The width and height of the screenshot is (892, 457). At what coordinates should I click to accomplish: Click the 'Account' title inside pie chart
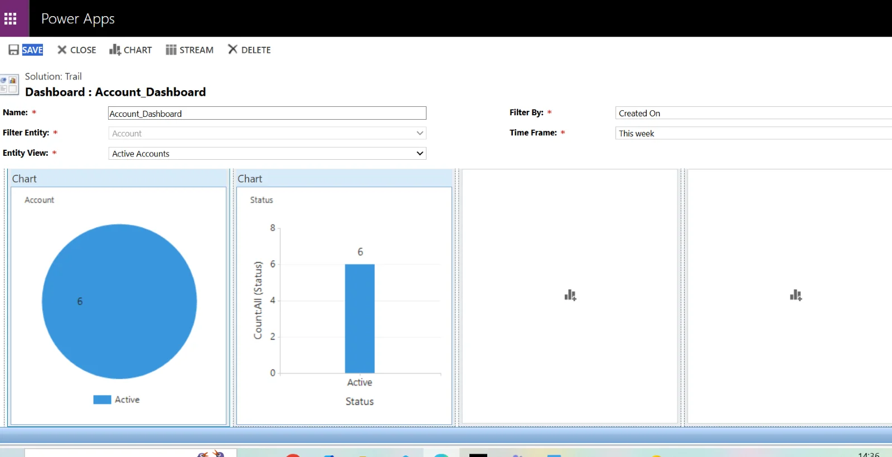[40, 200]
